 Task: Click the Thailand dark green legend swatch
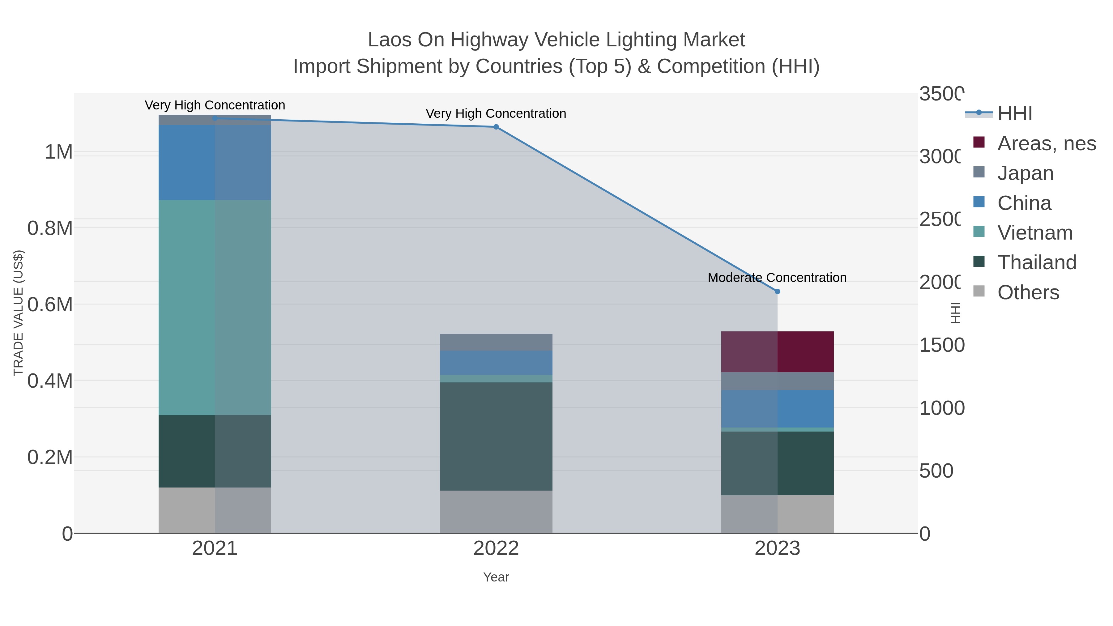click(979, 261)
